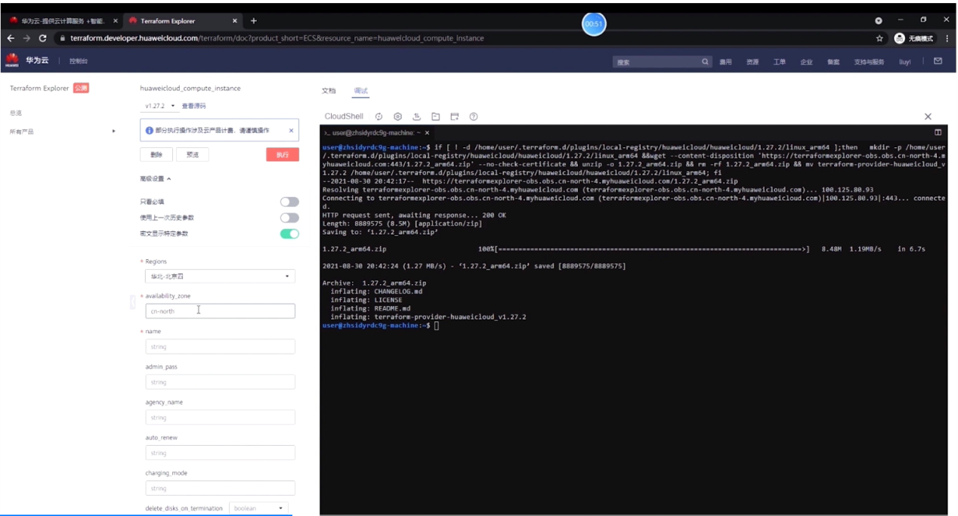Click the CloudShell upload file icon
Image resolution: width=958 pixels, height=516 pixels.
417,116
